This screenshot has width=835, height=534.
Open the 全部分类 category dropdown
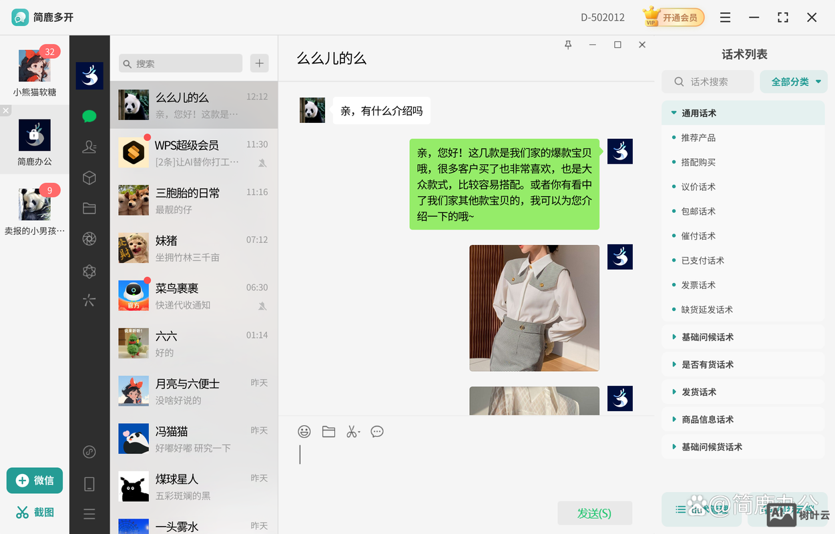794,81
